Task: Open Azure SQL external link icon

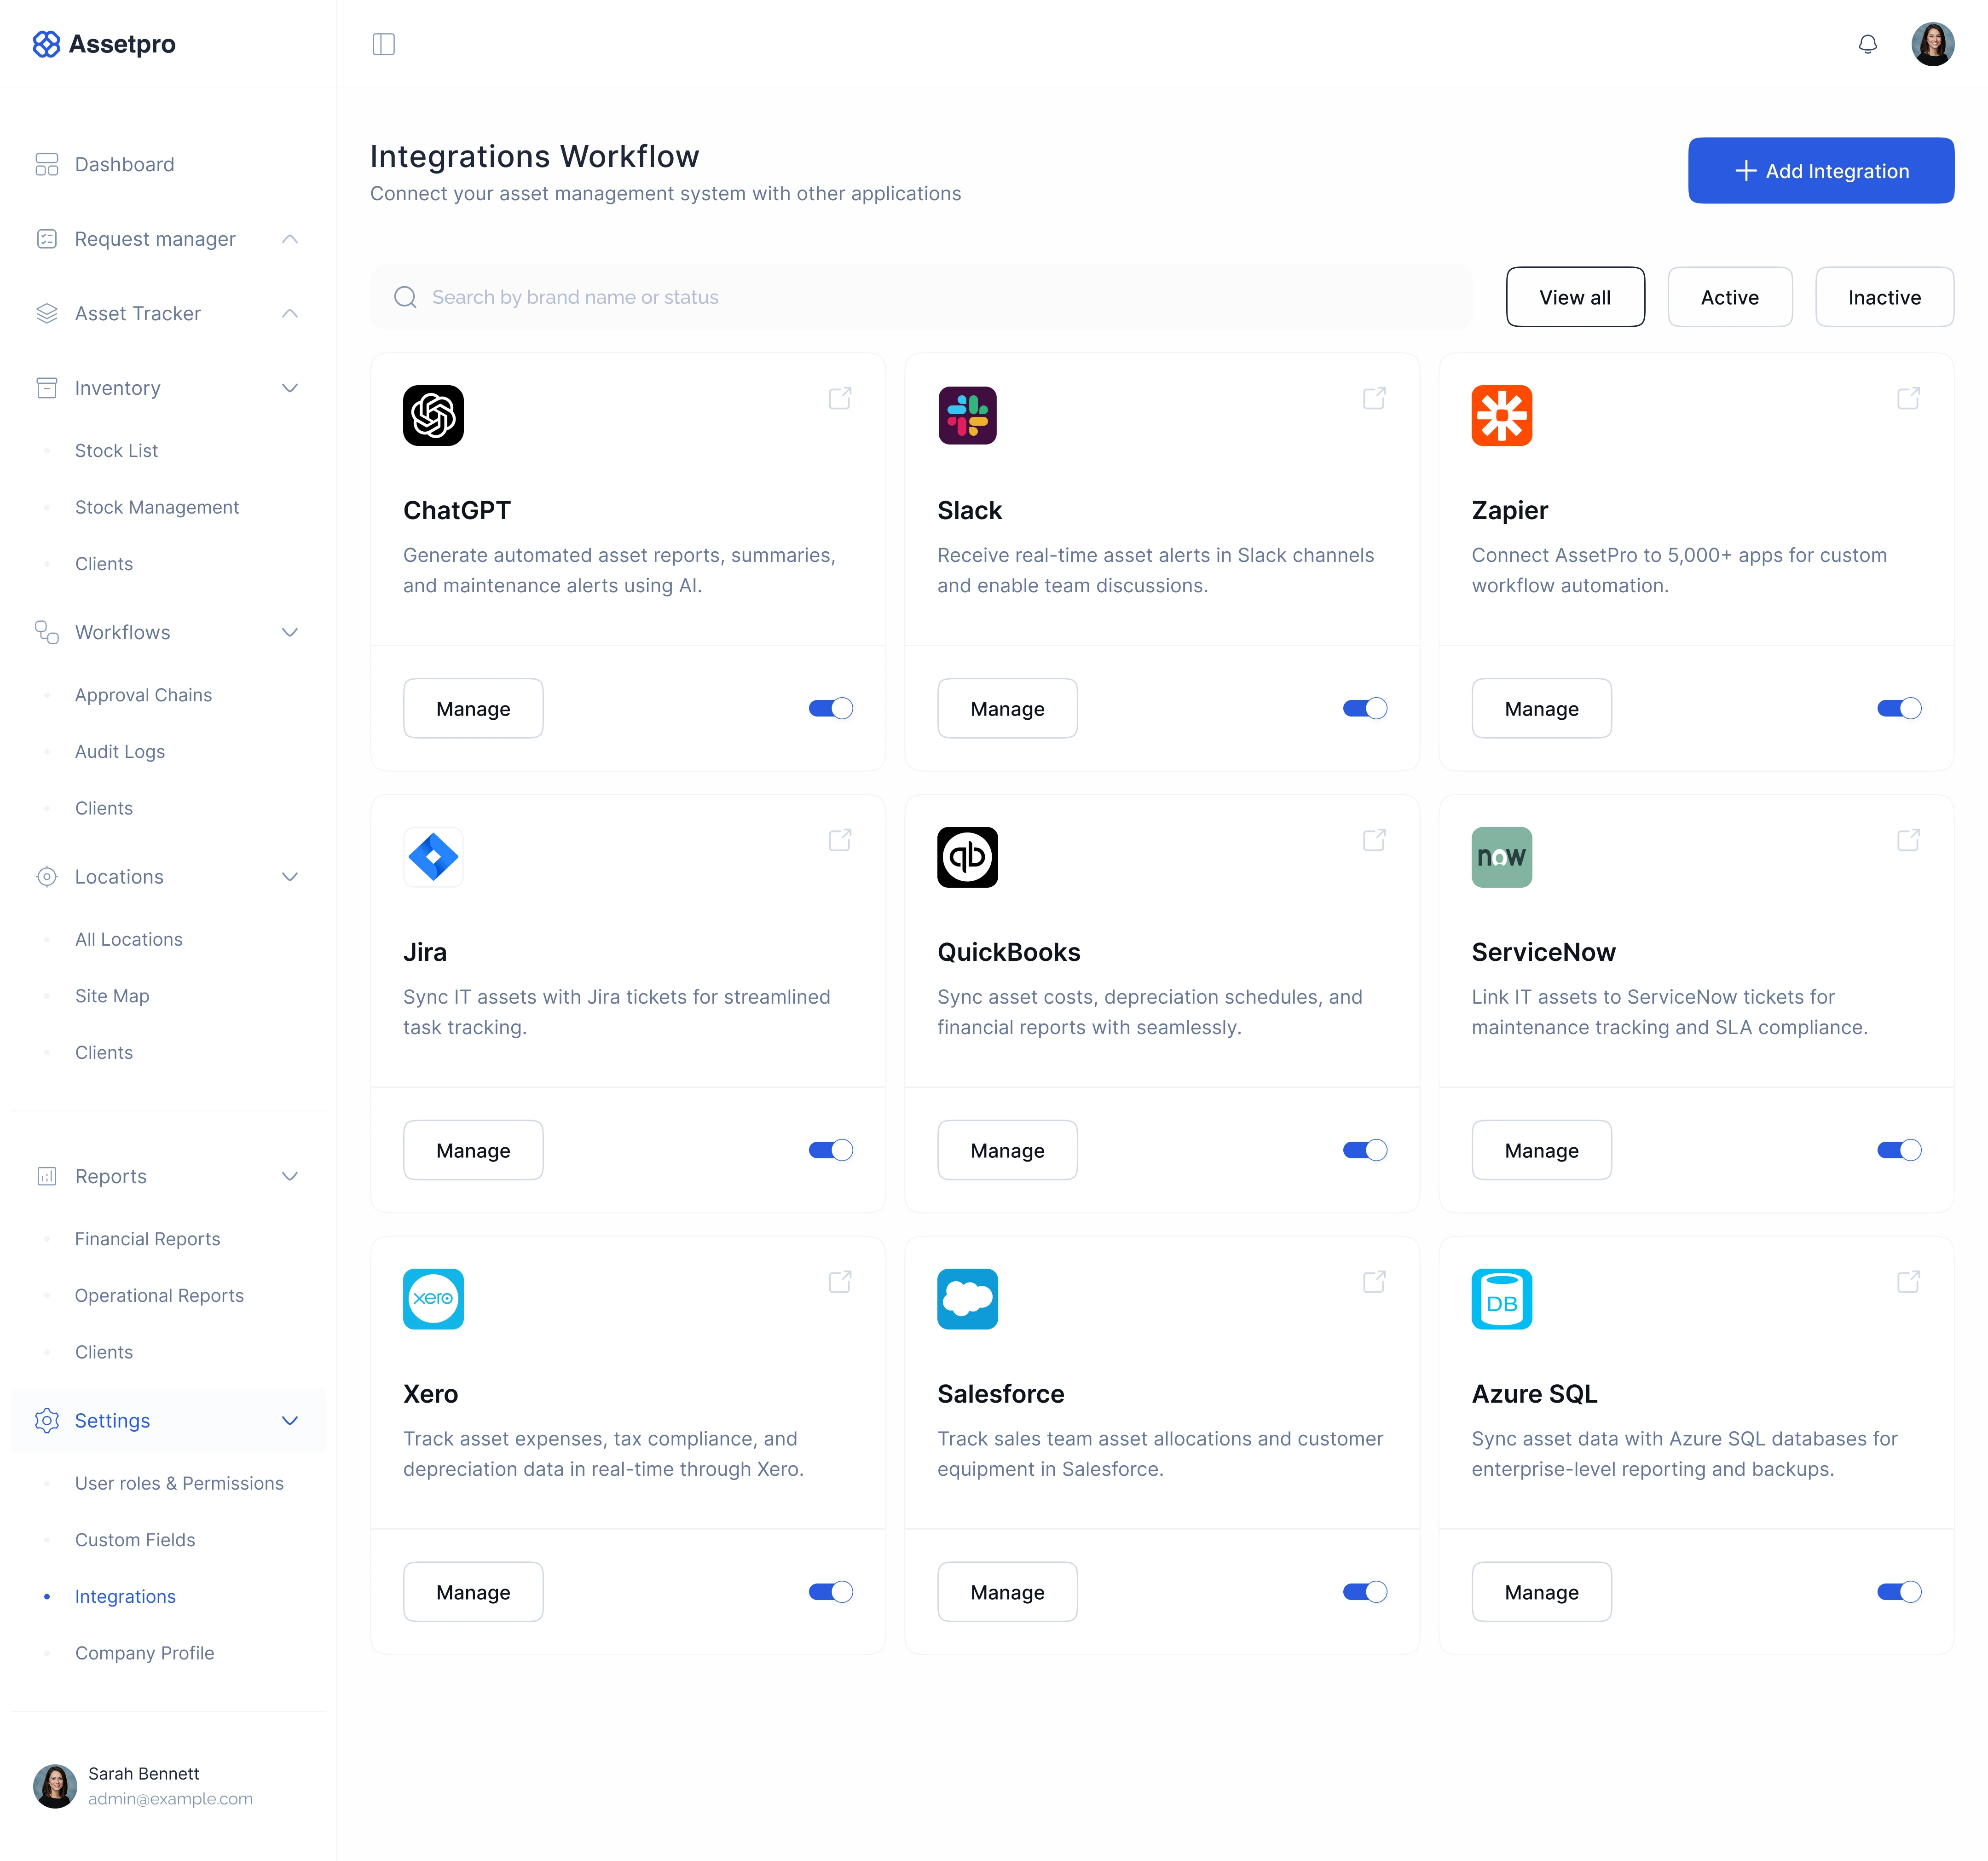Action: tap(1908, 1281)
